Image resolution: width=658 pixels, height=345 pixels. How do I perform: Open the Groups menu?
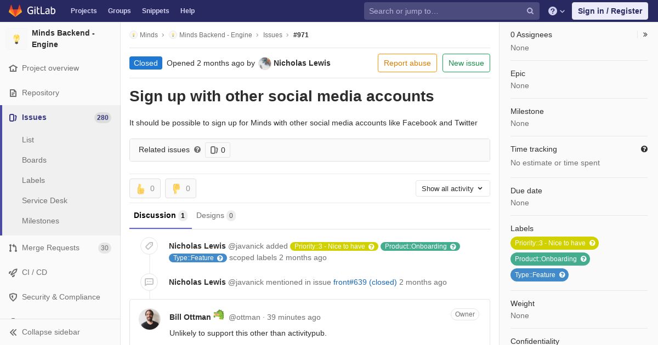(120, 11)
